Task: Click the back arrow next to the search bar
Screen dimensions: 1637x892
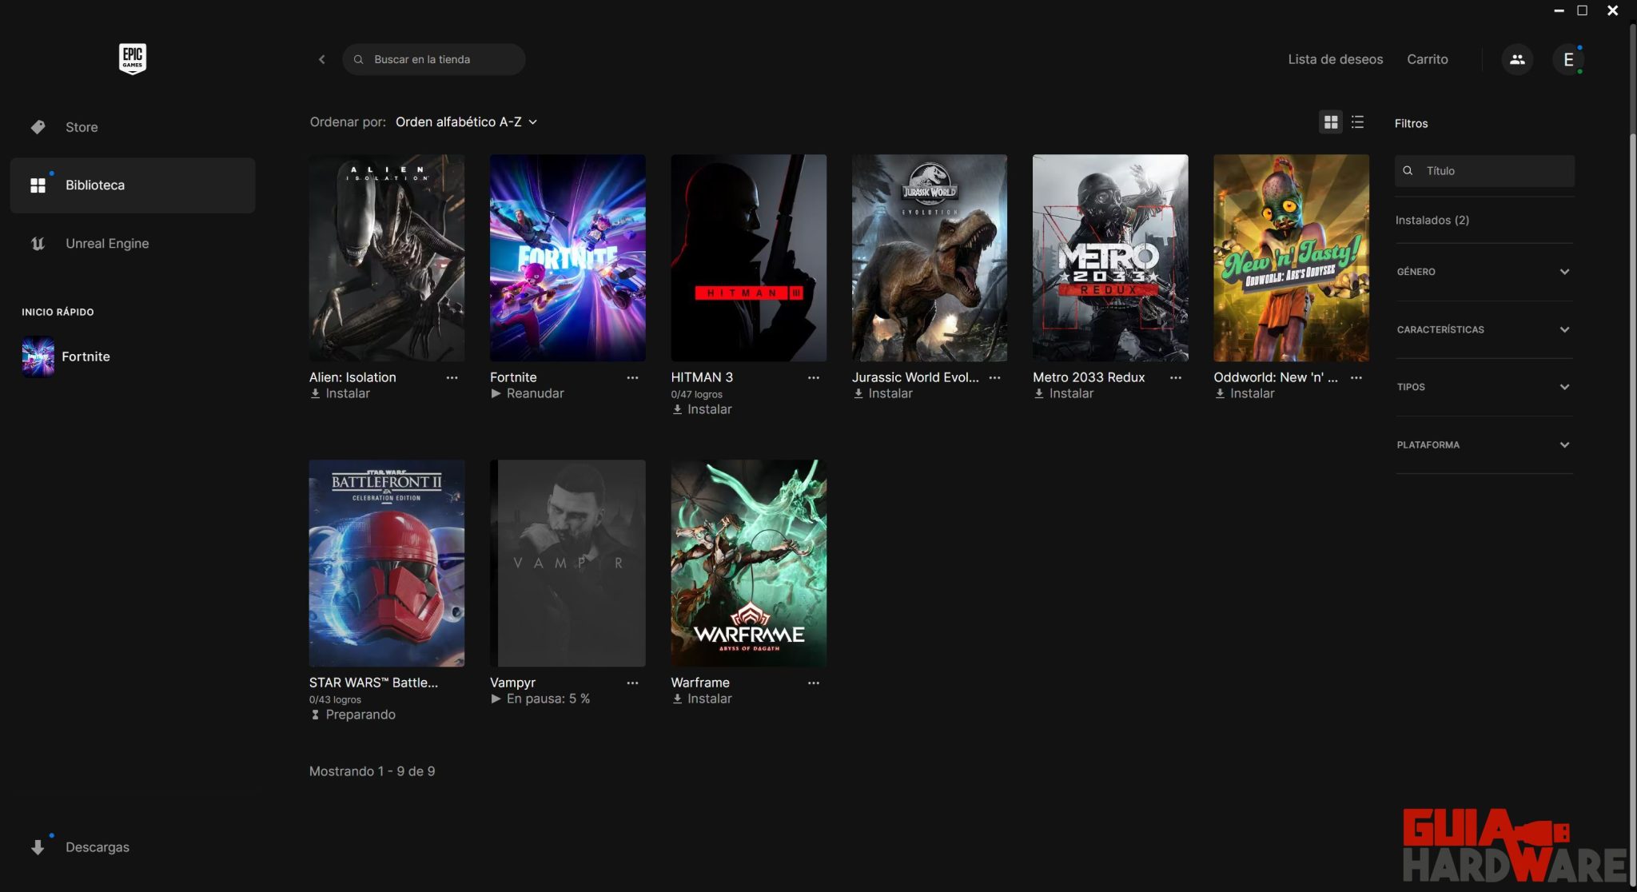Action: coord(321,59)
